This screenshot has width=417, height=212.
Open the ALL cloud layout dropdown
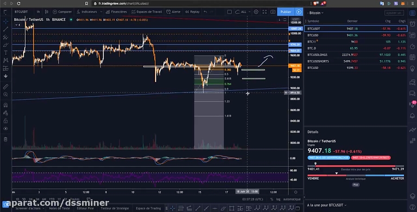coord(243,12)
